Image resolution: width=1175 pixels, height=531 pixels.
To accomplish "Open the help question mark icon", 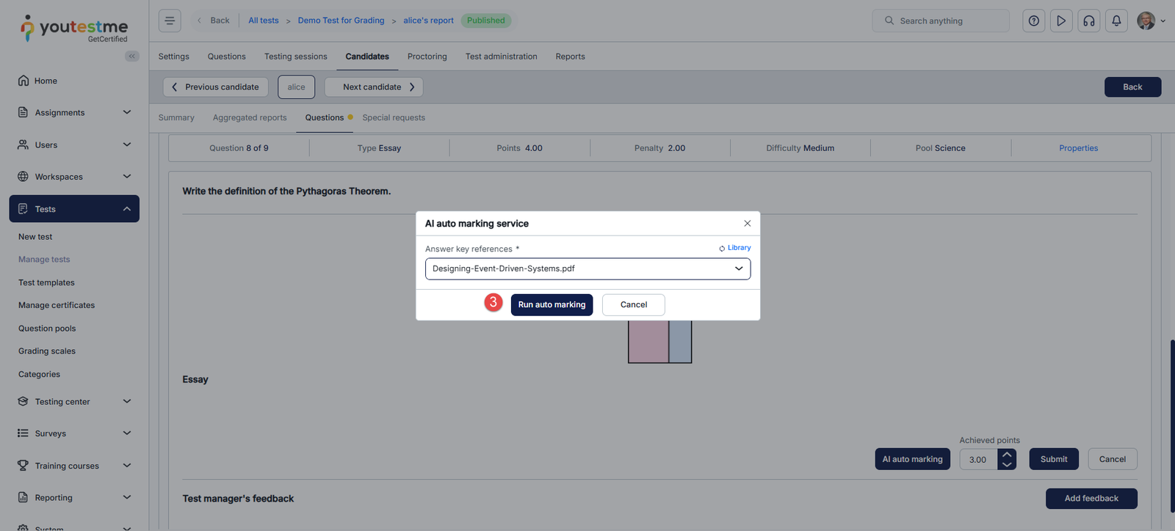I will coord(1033,21).
